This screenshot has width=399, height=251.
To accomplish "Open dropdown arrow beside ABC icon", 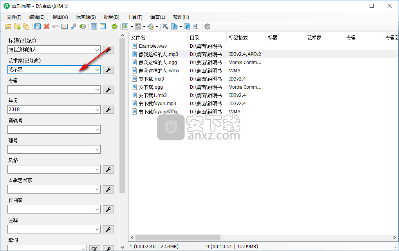I will (144, 27).
